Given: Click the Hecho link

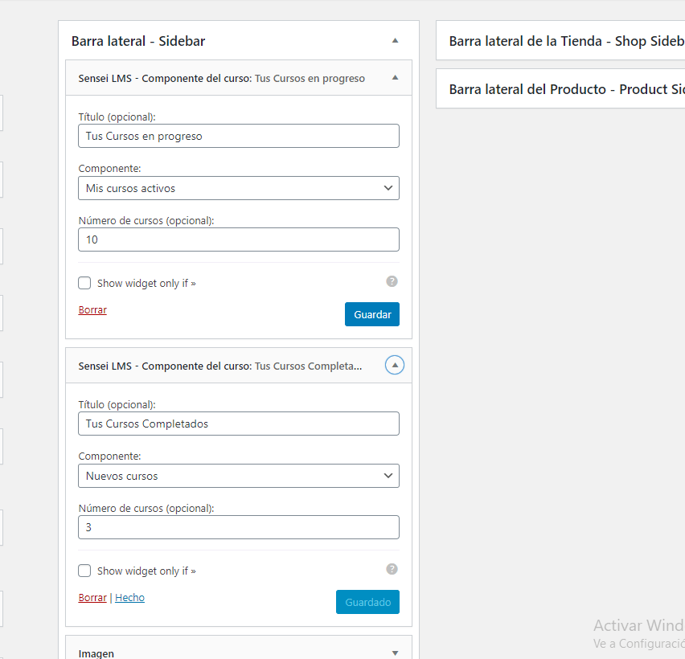Looking at the screenshot, I should pyautogui.click(x=129, y=597).
